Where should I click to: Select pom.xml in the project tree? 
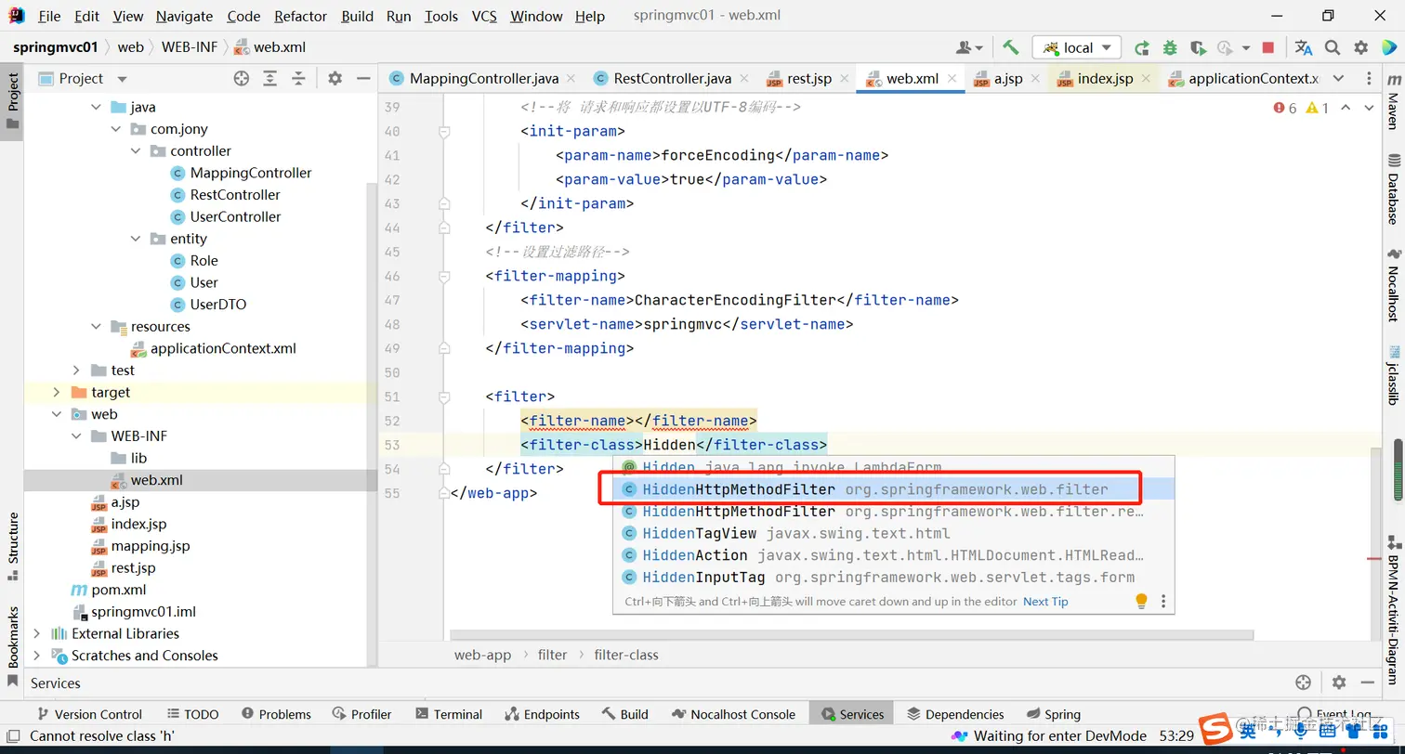click(118, 590)
